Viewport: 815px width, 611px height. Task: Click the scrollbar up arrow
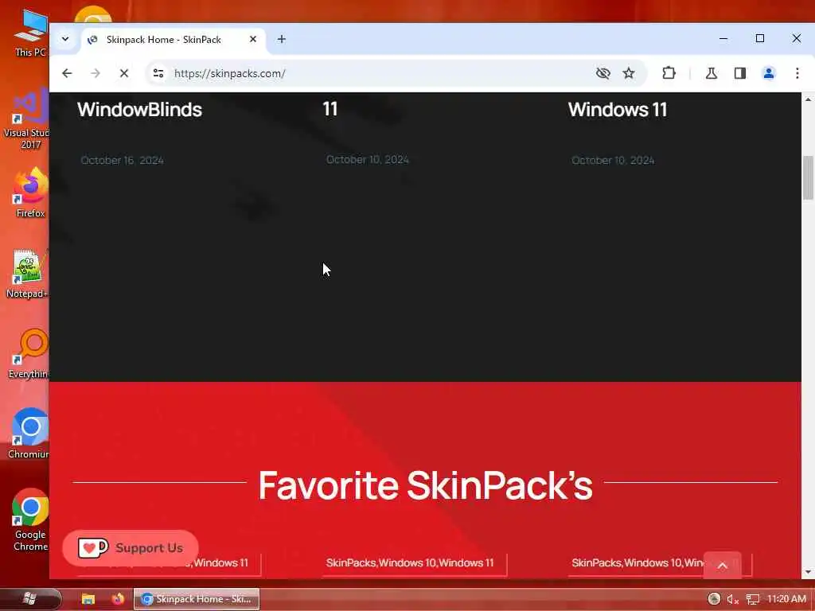(x=809, y=99)
